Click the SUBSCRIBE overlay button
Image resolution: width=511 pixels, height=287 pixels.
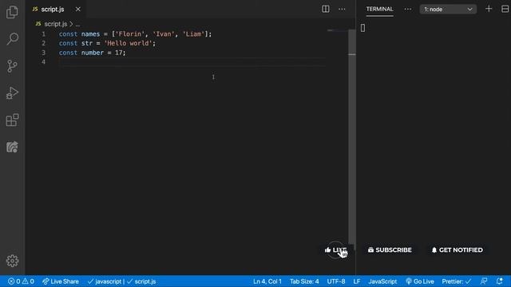(390, 250)
